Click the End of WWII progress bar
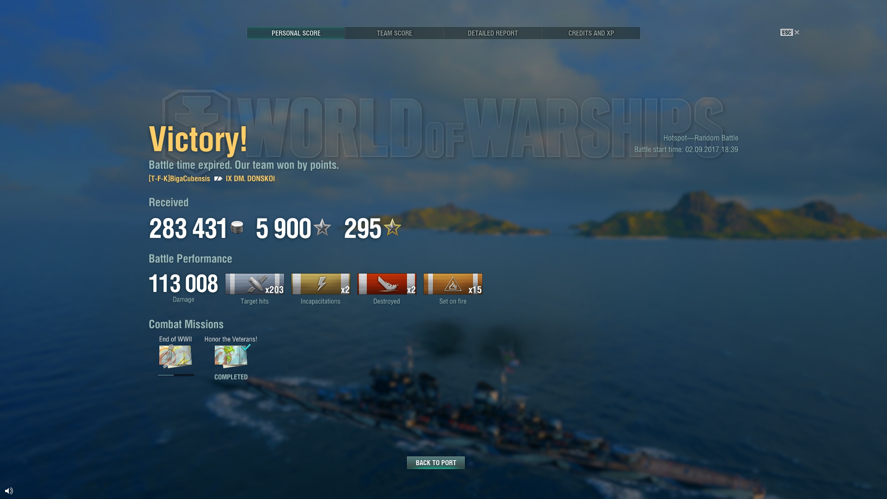 tap(176, 375)
